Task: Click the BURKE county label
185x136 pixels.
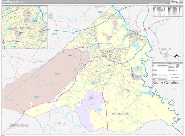Action: coord(60,123)
